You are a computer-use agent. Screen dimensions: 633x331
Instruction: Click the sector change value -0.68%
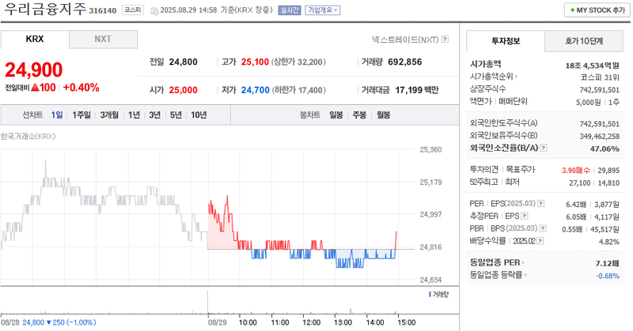(608, 276)
